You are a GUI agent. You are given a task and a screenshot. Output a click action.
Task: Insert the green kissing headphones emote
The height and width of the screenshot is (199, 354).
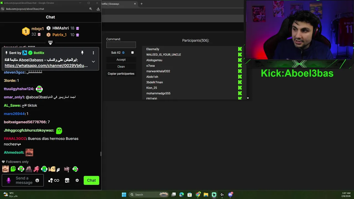click(x=75, y=169)
